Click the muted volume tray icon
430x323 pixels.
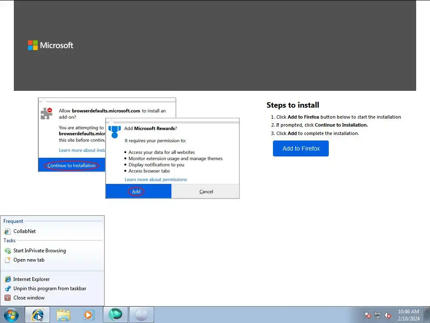point(388,315)
